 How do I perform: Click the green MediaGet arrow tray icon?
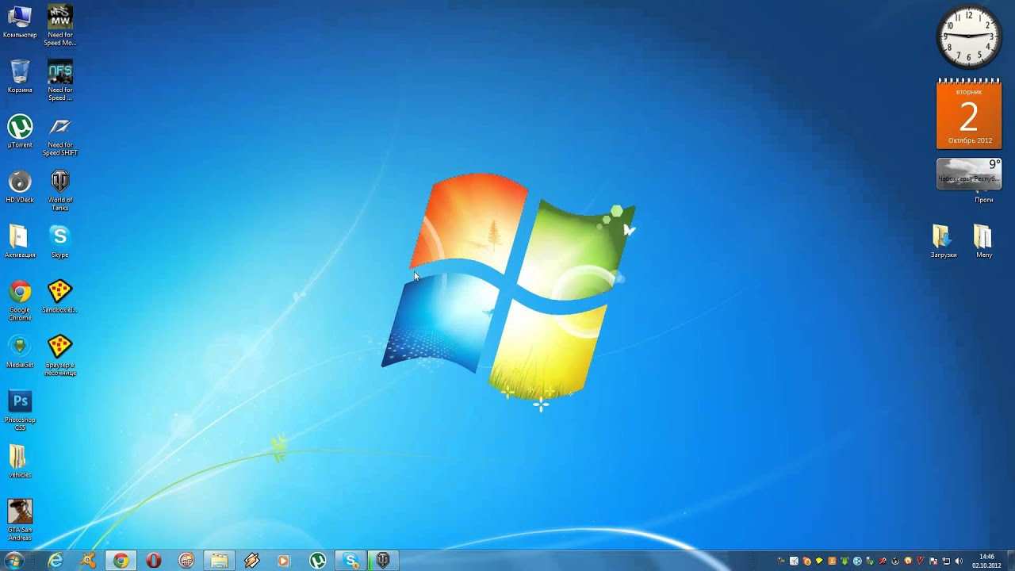tap(845, 561)
